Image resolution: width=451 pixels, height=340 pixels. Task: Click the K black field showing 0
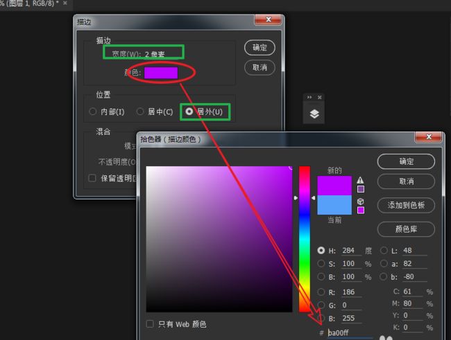[x=412, y=328]
